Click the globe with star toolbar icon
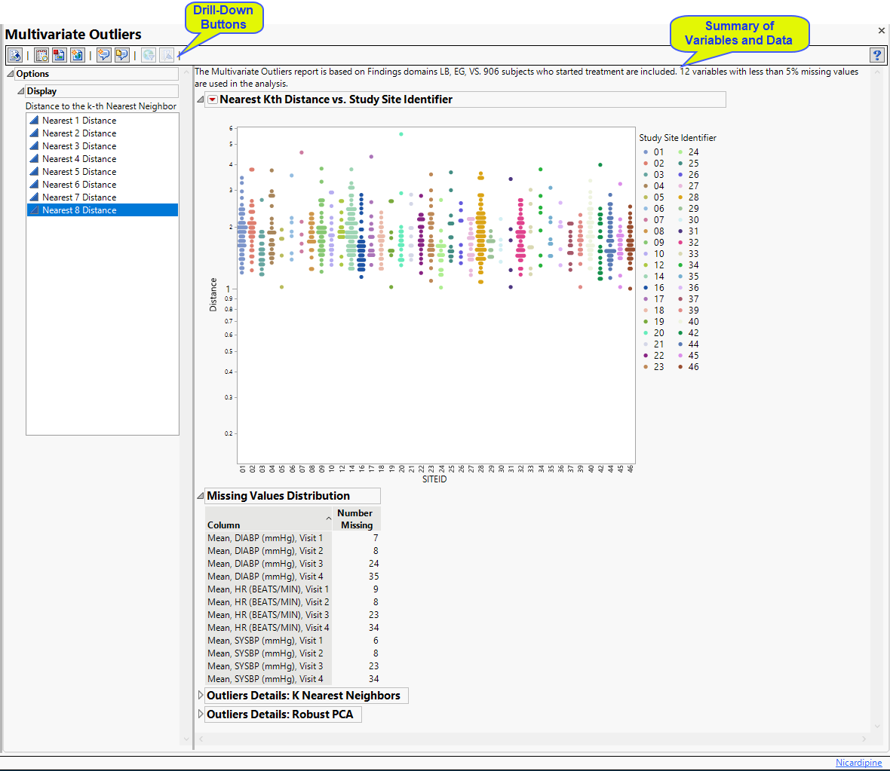The width and height of the screenshot is (890, 771). coord(77,55)
